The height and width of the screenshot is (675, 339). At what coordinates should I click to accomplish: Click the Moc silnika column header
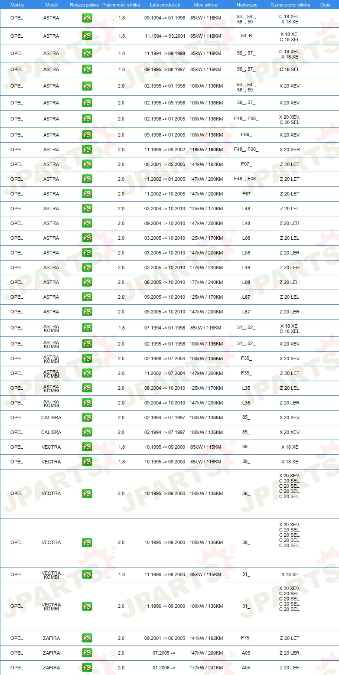click(206, 5)
